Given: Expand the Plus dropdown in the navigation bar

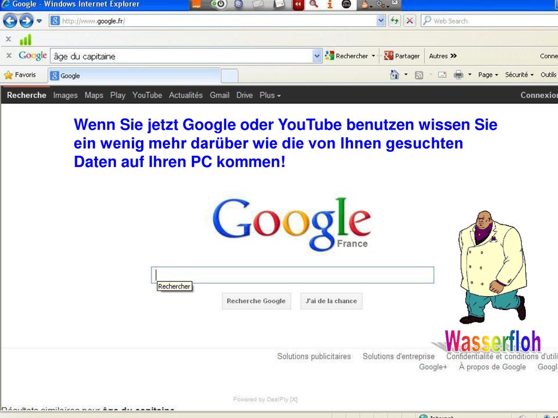Looking at the screenshot, I should (270, 95).
